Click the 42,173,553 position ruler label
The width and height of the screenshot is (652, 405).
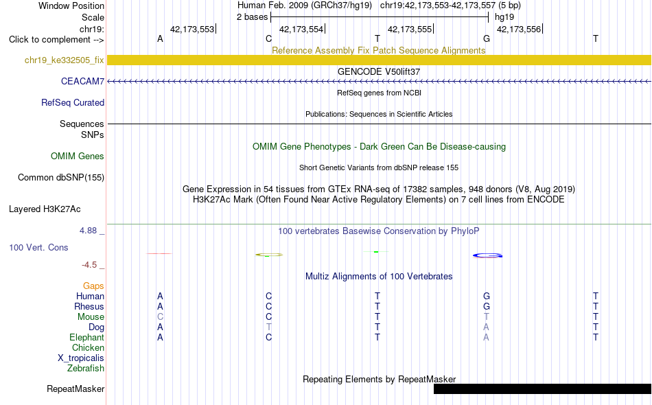click(192, 30)
